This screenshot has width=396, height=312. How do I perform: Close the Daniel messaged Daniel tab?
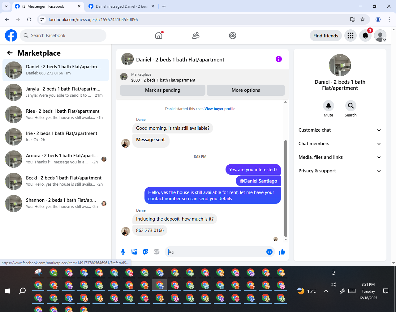click(153, 6)
